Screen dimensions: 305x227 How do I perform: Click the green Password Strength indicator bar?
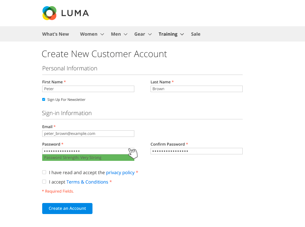click(x=88, y=158)
